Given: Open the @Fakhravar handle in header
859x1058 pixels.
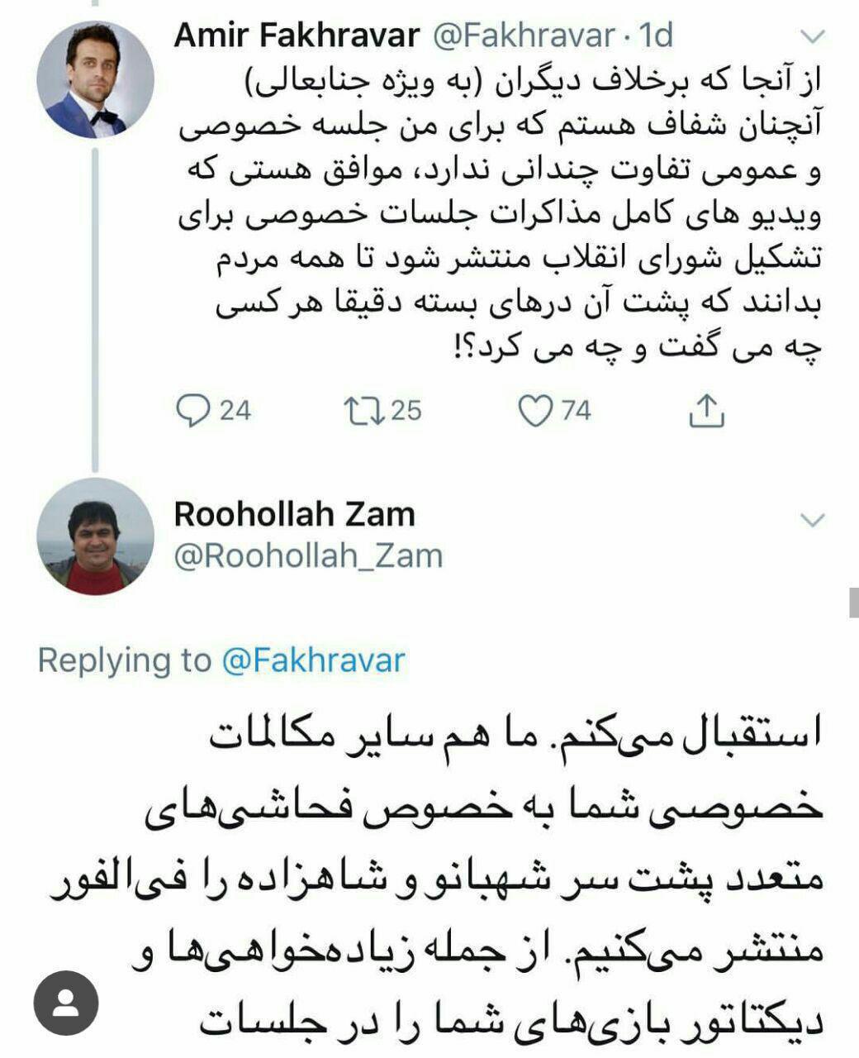Looking at the screenshot, I should [524, 36].
